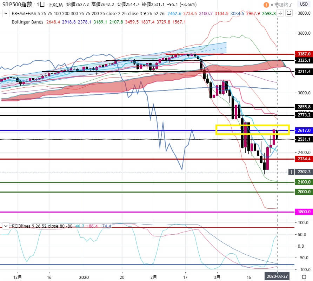Click the 3387.0 red price label
This screenshot has height=281, width=313.
[304, 54]
